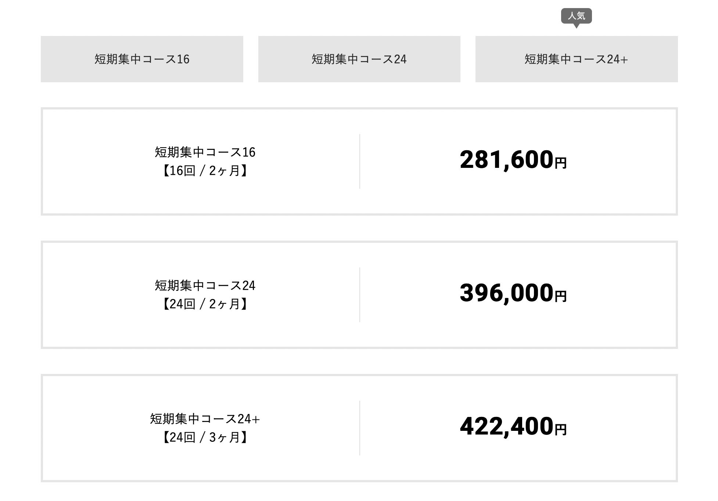Click the pointer arrow under 人気 badge
718x501 pixels.
[x=576, y=26]
